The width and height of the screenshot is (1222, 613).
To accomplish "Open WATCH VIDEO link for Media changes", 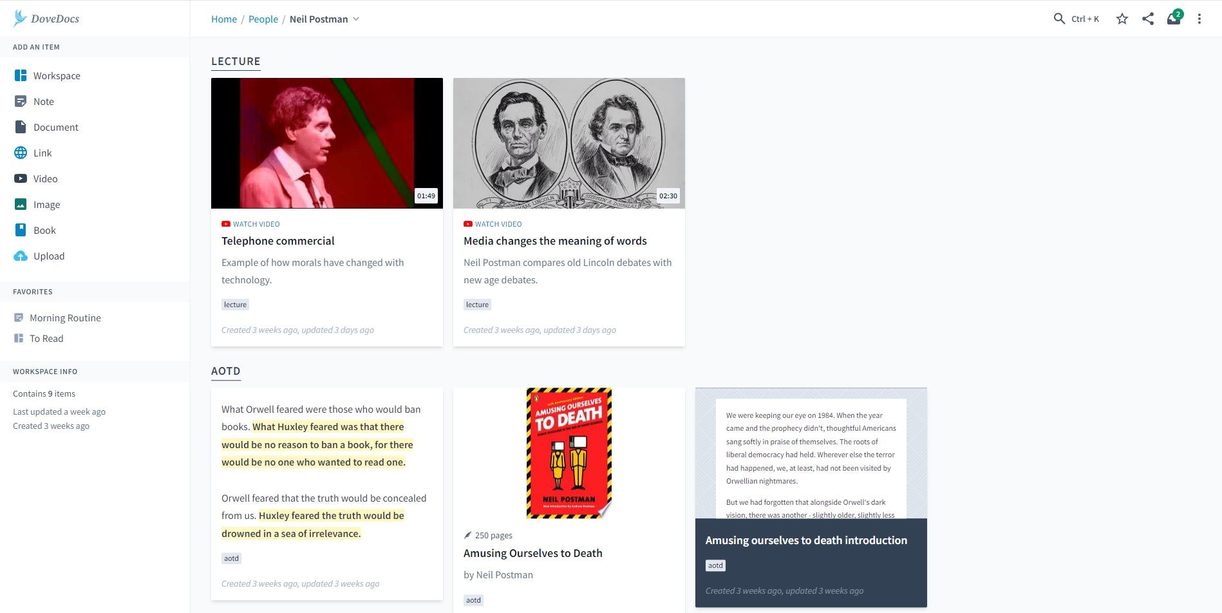I will click(498, 224).
